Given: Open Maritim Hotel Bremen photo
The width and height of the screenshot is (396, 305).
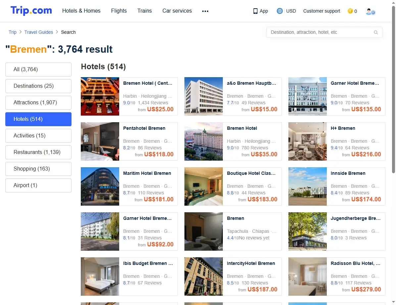Looking at the screenshot, I should point(100,186).
